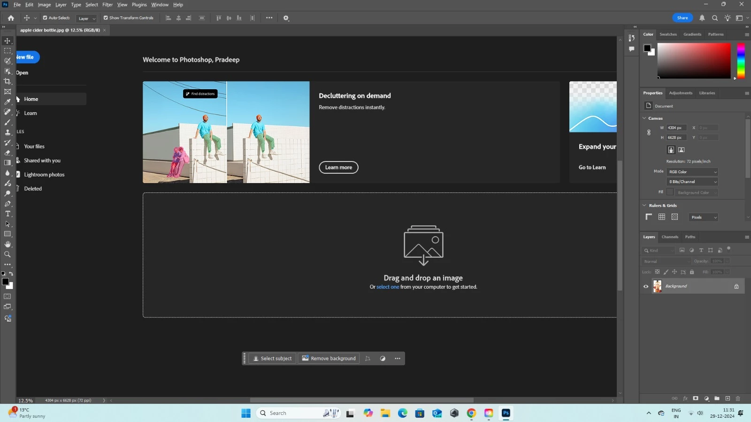
Task: Open the Plugins menu
Action: coord(139,5)
